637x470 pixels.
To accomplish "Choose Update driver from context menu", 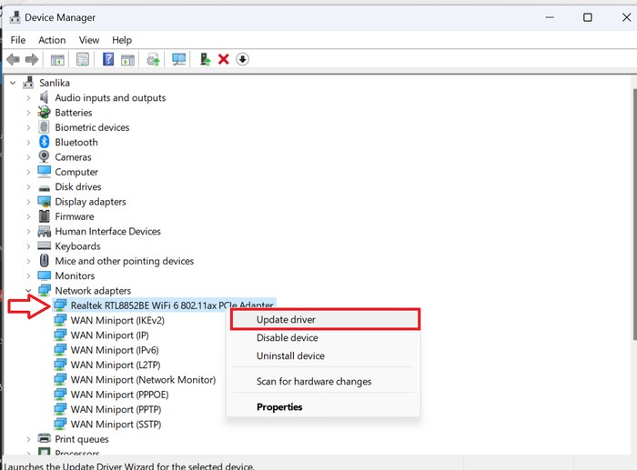I will pyautogui.click(x=325, y=319).
